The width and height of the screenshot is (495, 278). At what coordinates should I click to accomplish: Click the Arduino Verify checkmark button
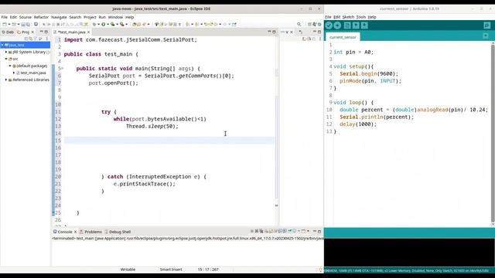pos(329,25)
